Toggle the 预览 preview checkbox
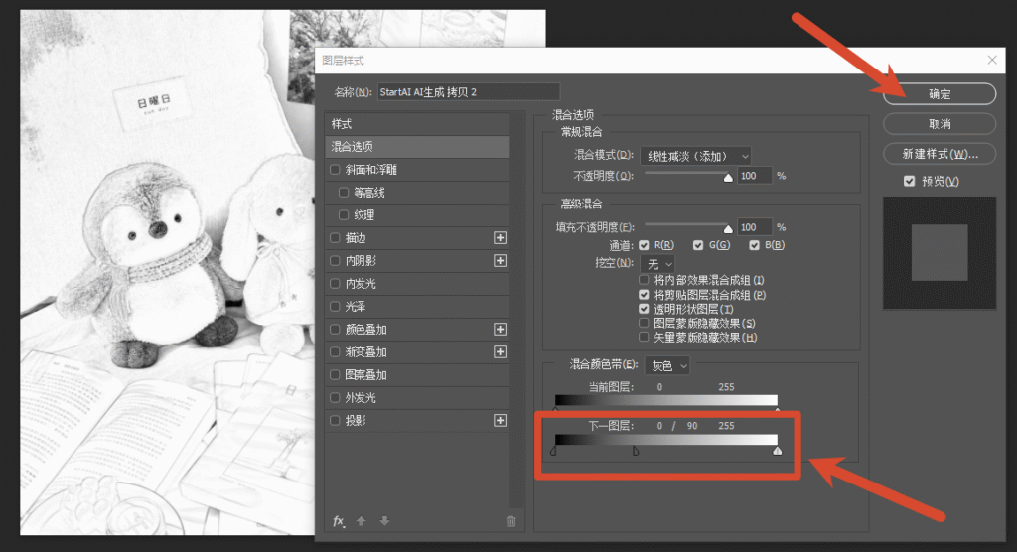 pyautogui.click(x=910, y=181)
